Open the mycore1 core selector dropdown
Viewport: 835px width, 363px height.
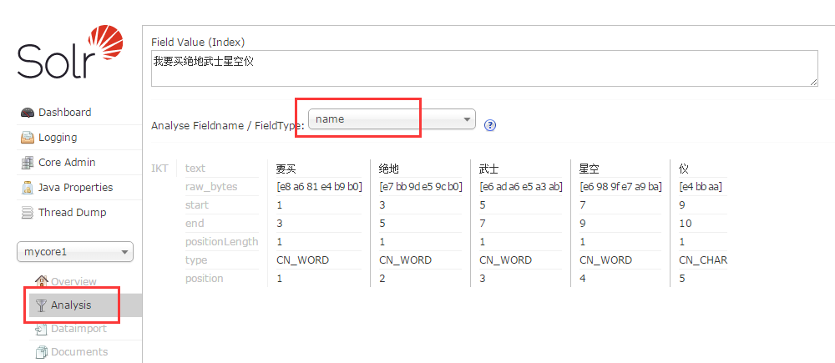pos(75,252)
